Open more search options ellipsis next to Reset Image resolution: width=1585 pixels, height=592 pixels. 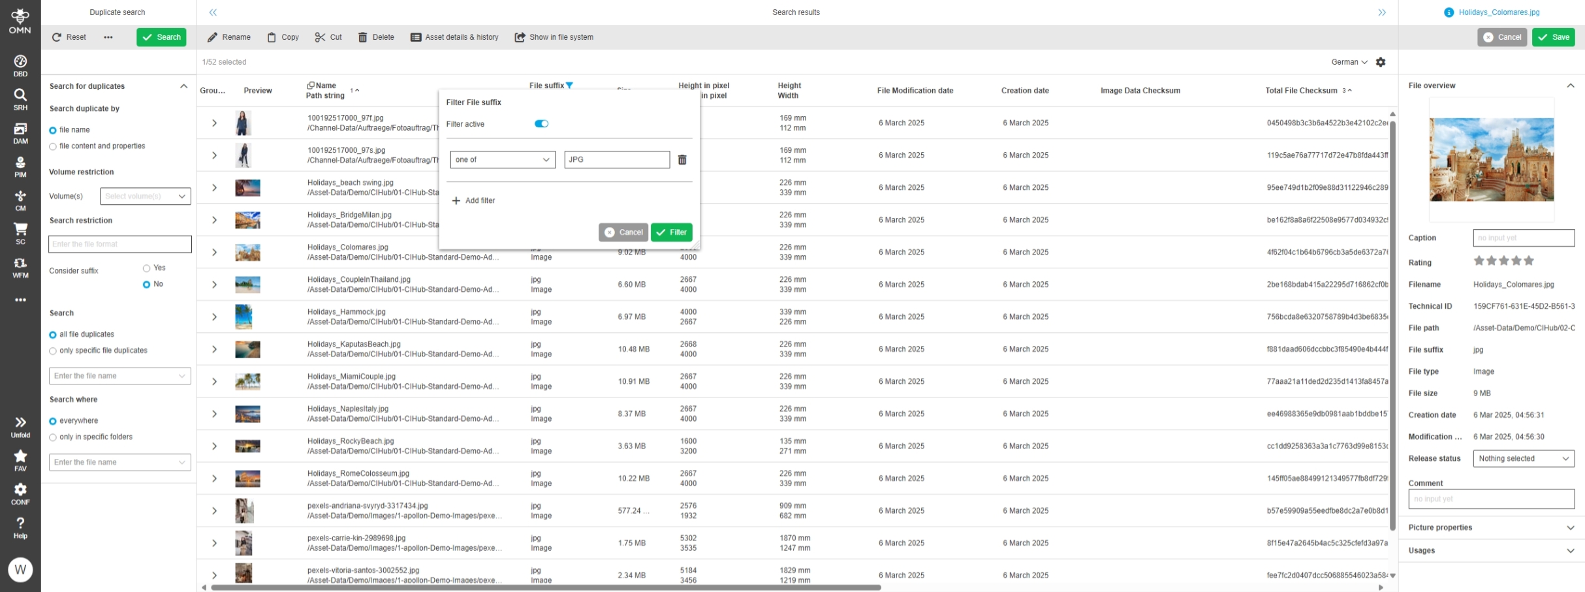pyautogui.click(x=108, y=37)
